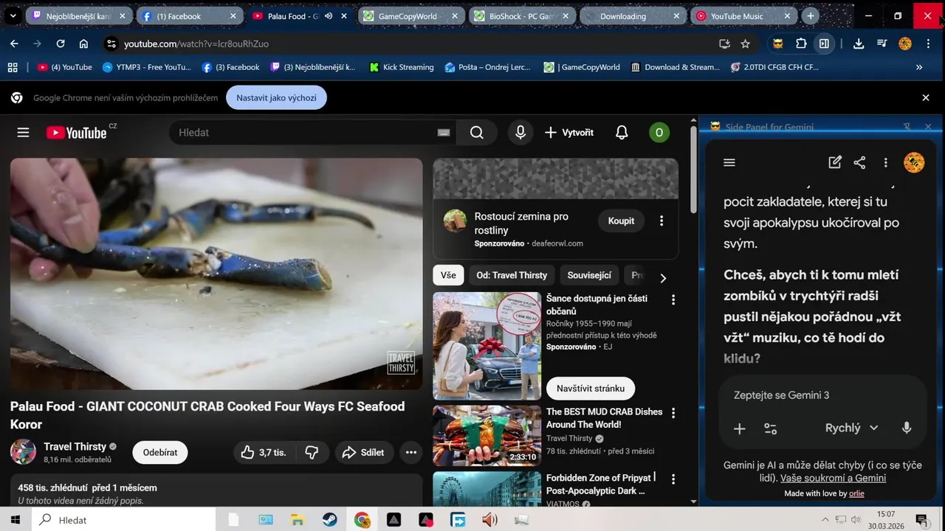Dislike the video with thumbs down
Screen dimensions: 945x531
tap(312, 452)
